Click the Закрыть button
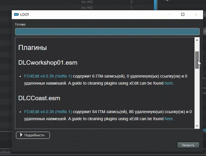Screen dimensions: 206x156 pyautogui.click(x=188, y=145)
